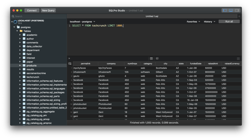Click the paper table icon

click(x=24, y=61)
